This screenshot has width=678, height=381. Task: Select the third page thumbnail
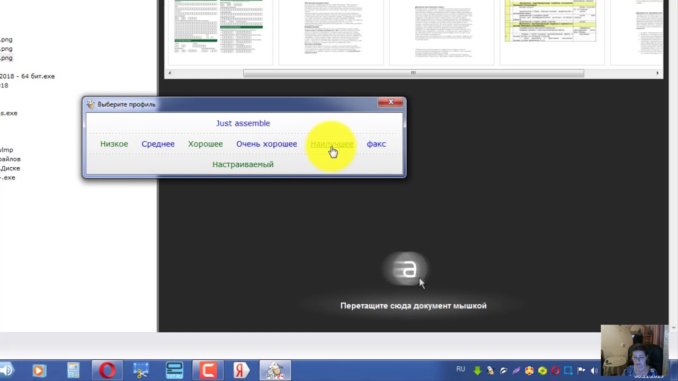(442, 32)
